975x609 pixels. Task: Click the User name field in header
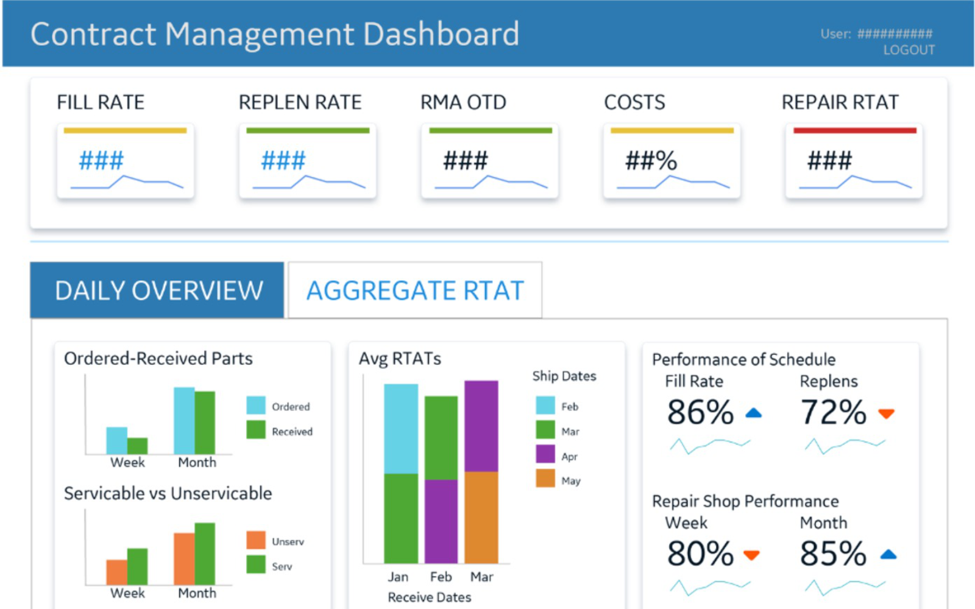tap(876, 33)
